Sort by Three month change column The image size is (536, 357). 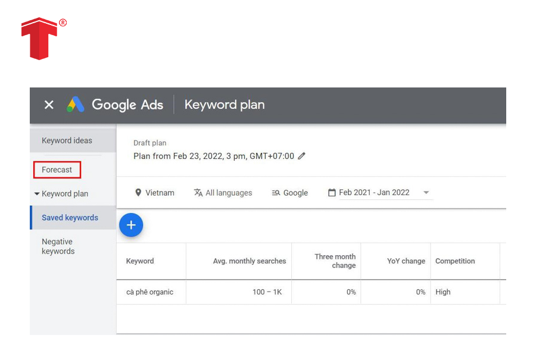[x=335, y=261]
